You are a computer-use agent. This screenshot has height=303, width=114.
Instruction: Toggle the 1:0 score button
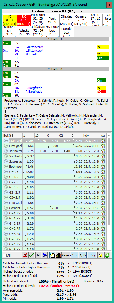74,255
